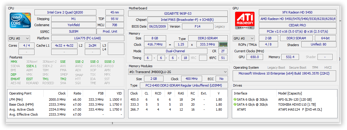Screen dimensions: 347x130
Task: Click the 95 W TDP value
Action: pos(115,19)
